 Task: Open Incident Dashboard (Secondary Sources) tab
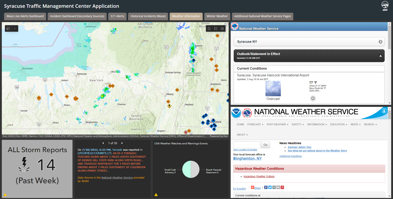tap(77, 16)
